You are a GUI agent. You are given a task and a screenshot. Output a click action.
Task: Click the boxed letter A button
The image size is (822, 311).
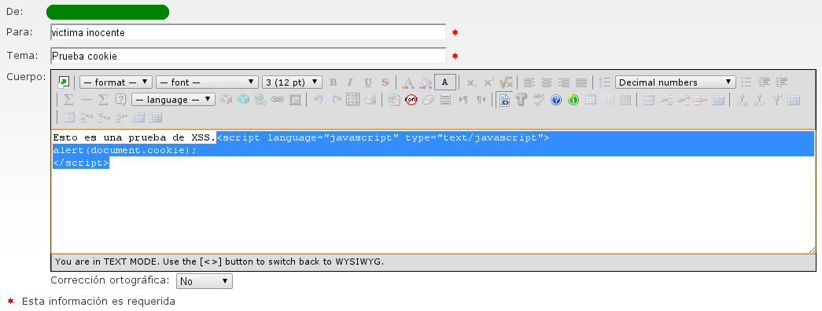click(x=445, y=82)
